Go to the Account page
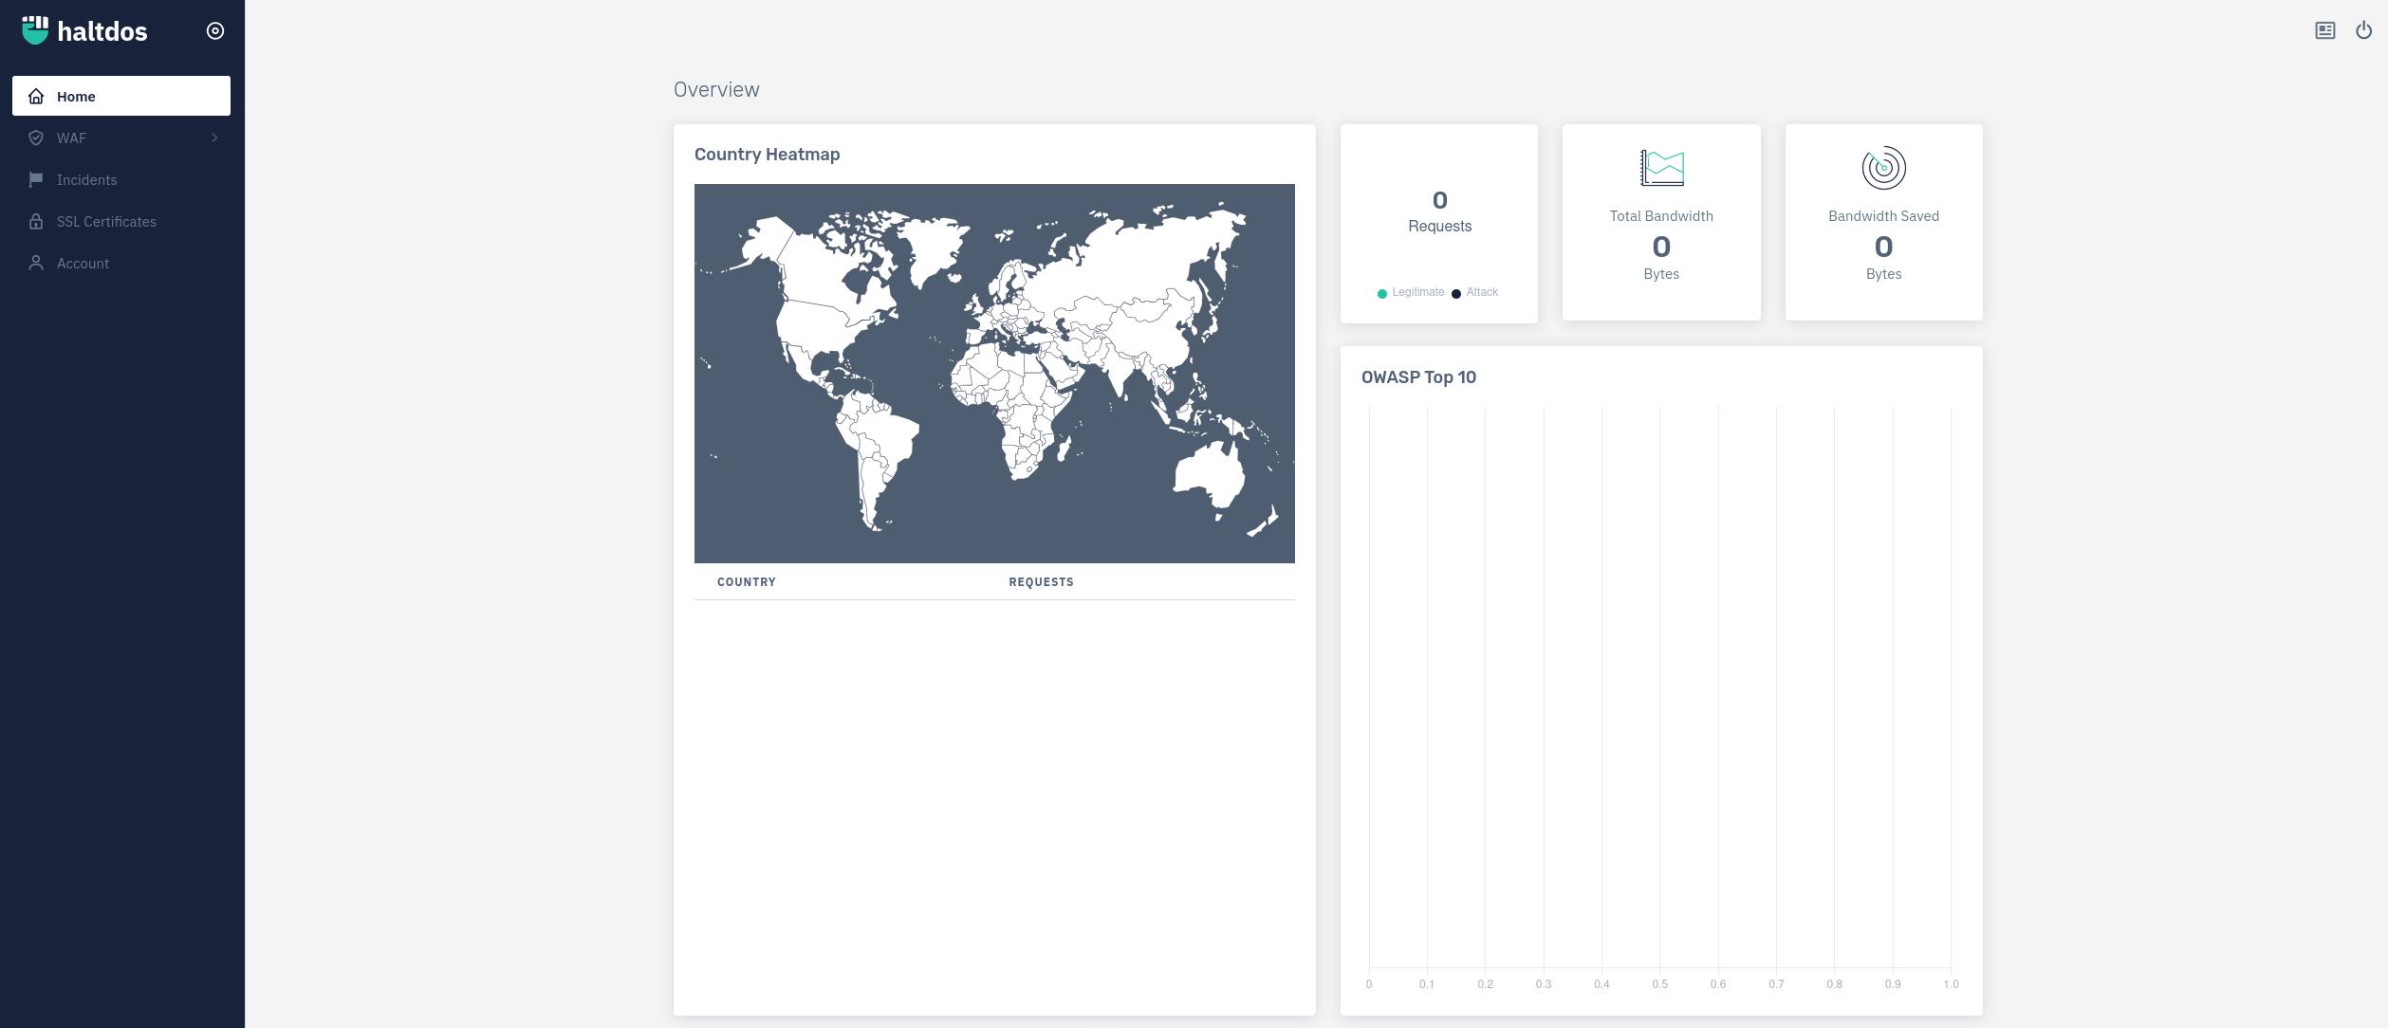 point(83,264)
